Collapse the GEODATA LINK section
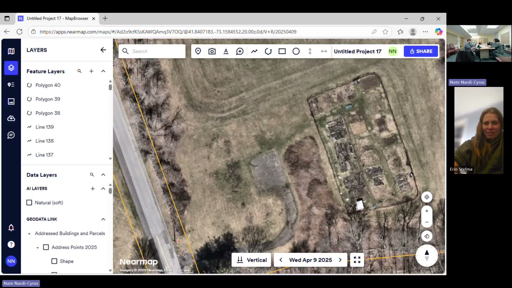 click(103, 219)
